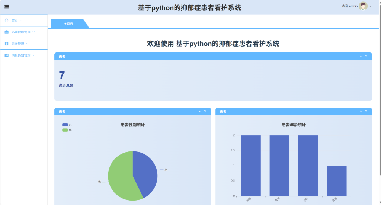This screenshot has width=381, height=205.
Task: Click the 消息通知管理 sidebar icon
Action: coord(7,55)
